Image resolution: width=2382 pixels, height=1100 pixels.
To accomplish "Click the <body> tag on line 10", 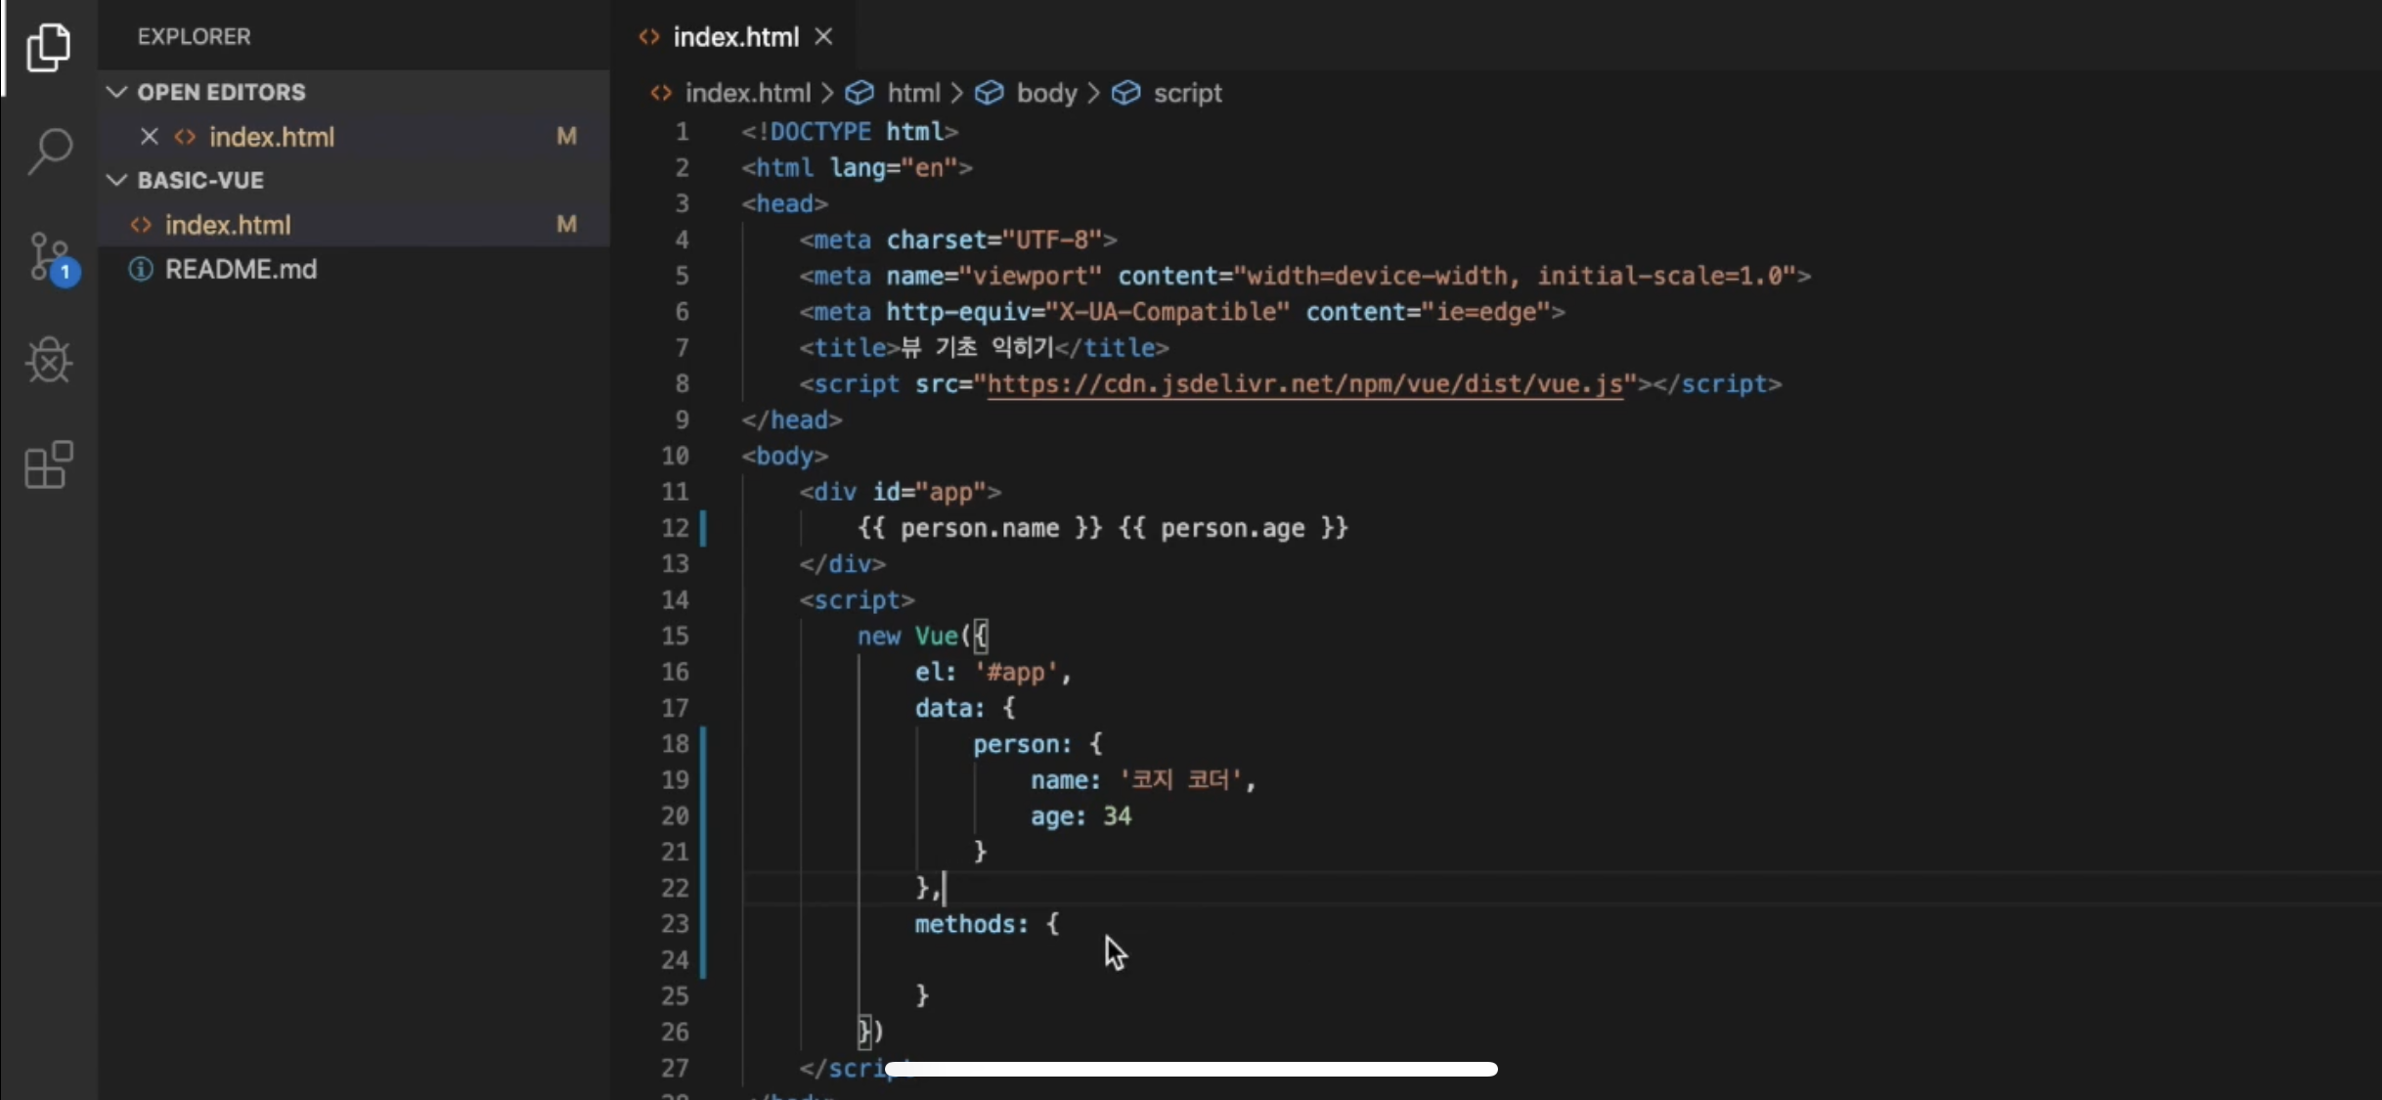I will click(784, 456).
